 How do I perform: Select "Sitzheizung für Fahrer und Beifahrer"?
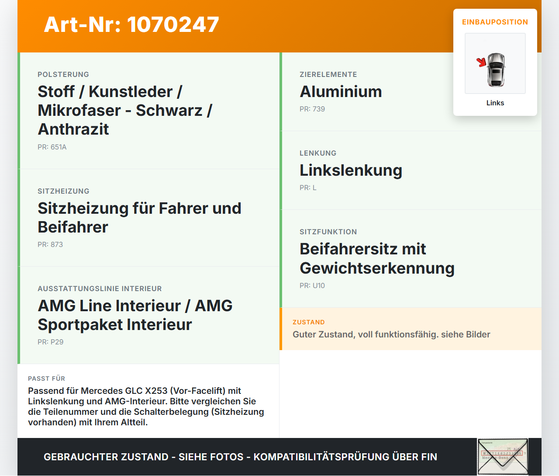tap(139, 218)
